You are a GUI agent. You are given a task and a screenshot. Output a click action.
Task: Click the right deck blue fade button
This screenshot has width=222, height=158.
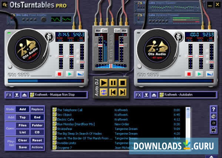coord(210,74)
